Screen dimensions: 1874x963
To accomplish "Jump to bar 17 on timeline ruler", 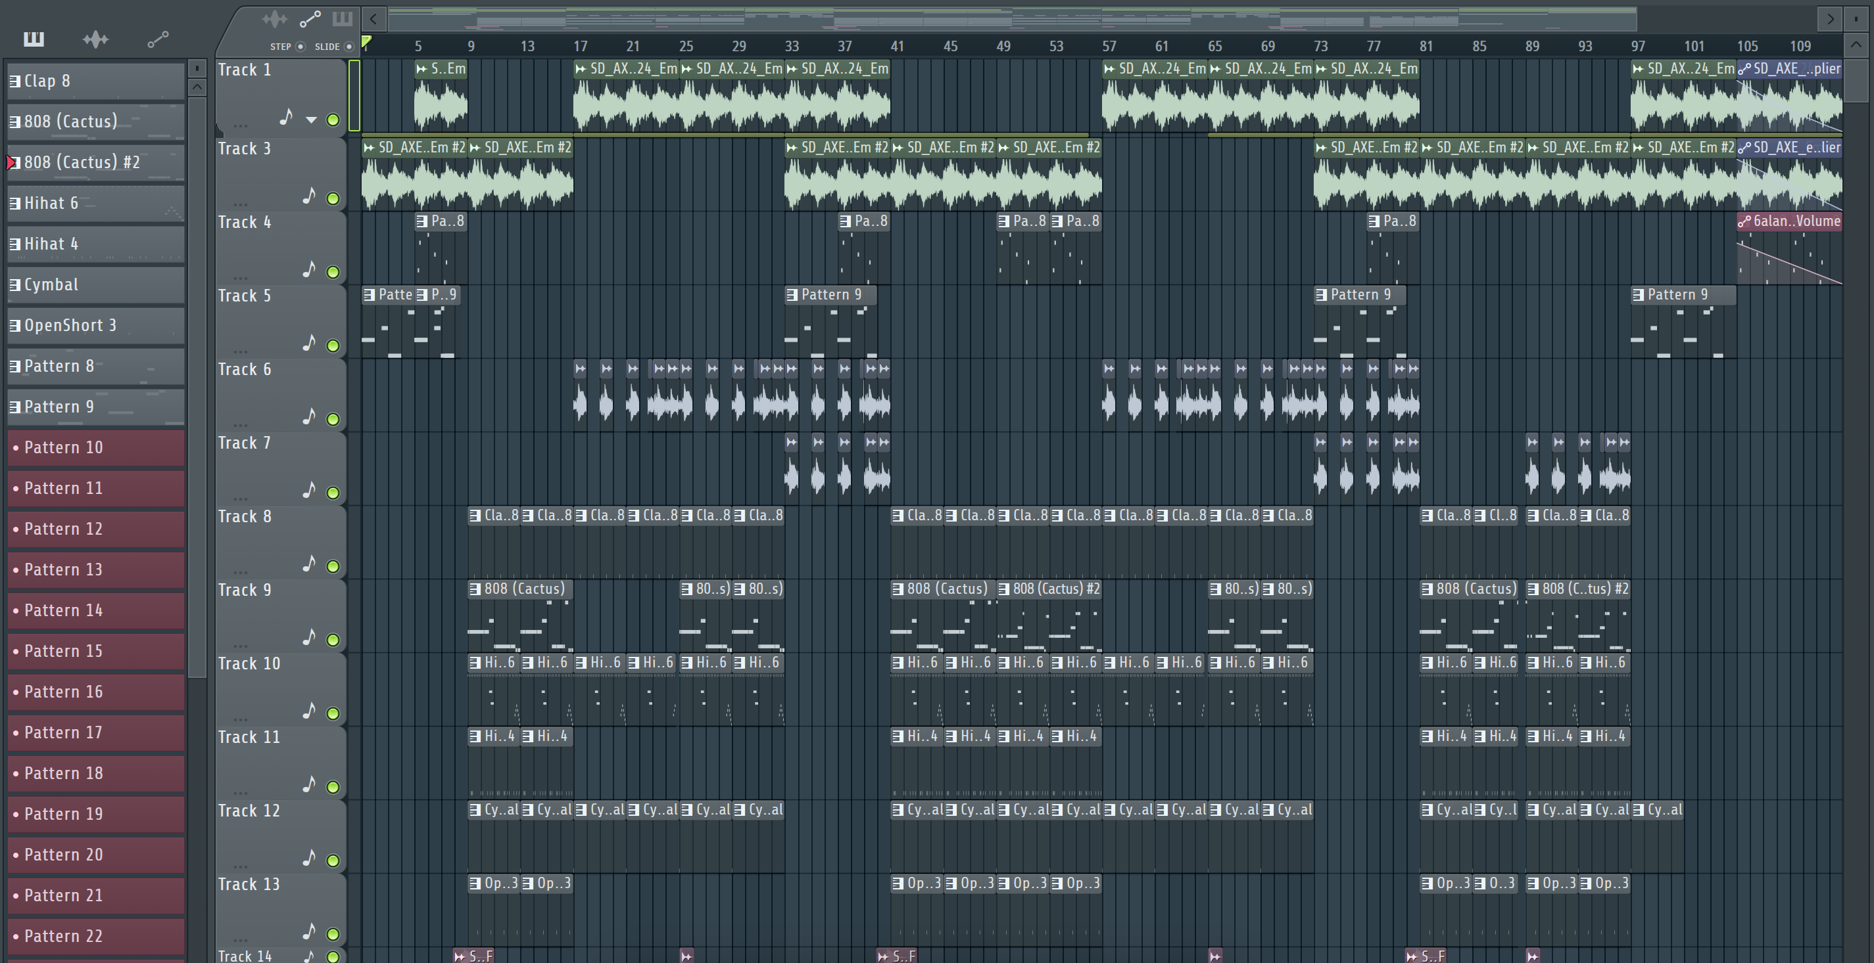I will (x=580, y=47).
